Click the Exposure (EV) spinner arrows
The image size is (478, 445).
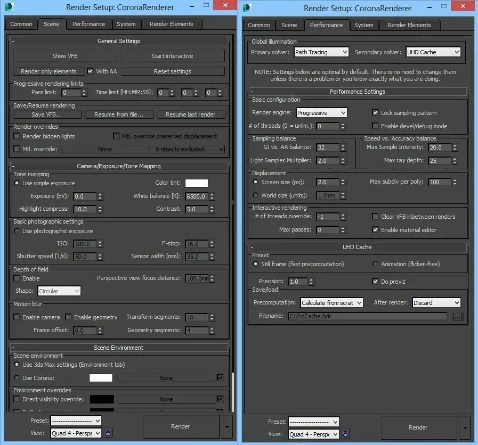(x=100, y=196)
